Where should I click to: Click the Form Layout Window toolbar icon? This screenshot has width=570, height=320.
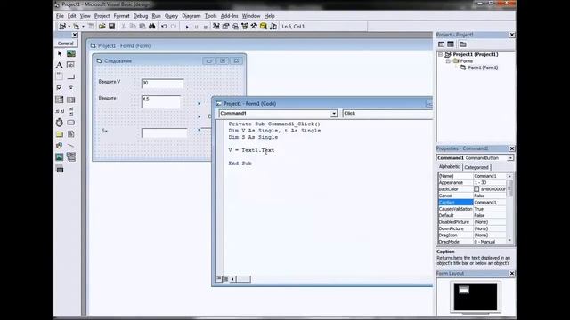coord(235,27)
